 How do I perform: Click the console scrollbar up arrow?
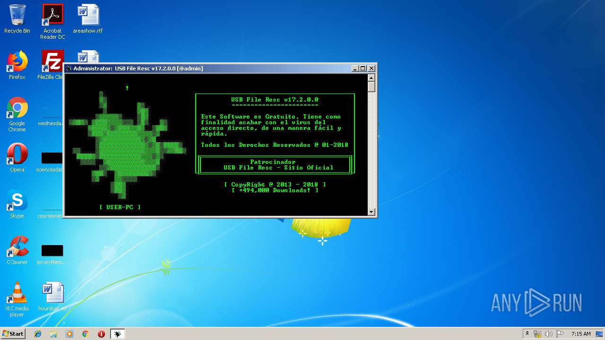pos(372,78)
